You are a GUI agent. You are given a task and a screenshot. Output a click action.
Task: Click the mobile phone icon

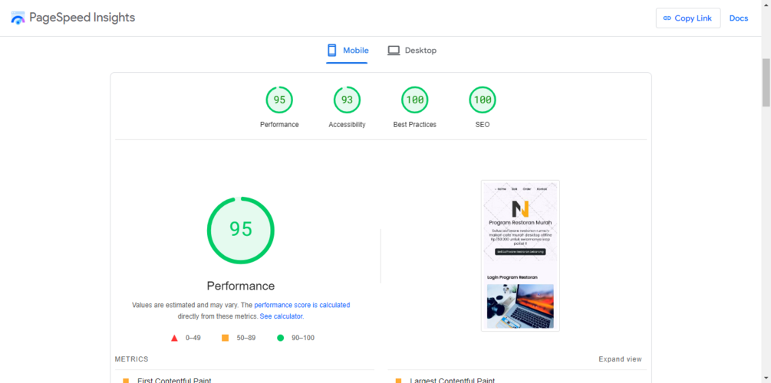pyautogui.click(x=332, y=50)
